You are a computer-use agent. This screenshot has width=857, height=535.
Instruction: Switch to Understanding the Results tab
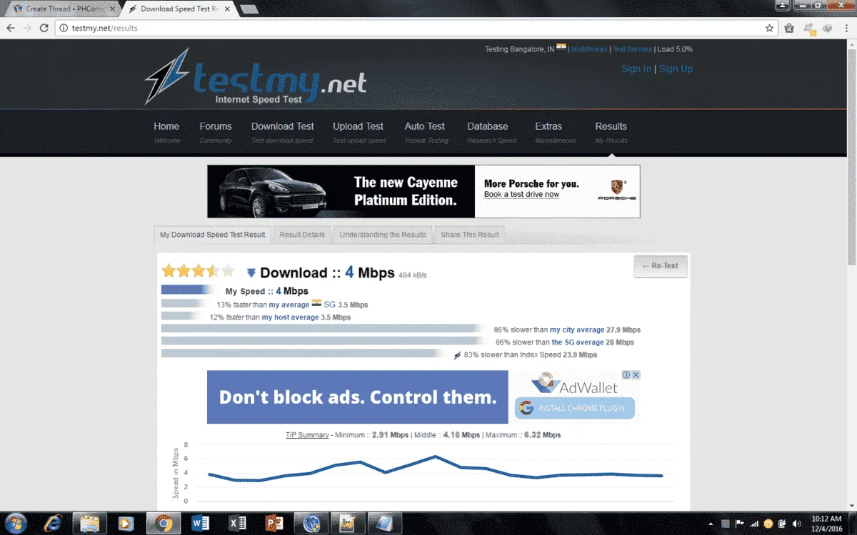383,235
